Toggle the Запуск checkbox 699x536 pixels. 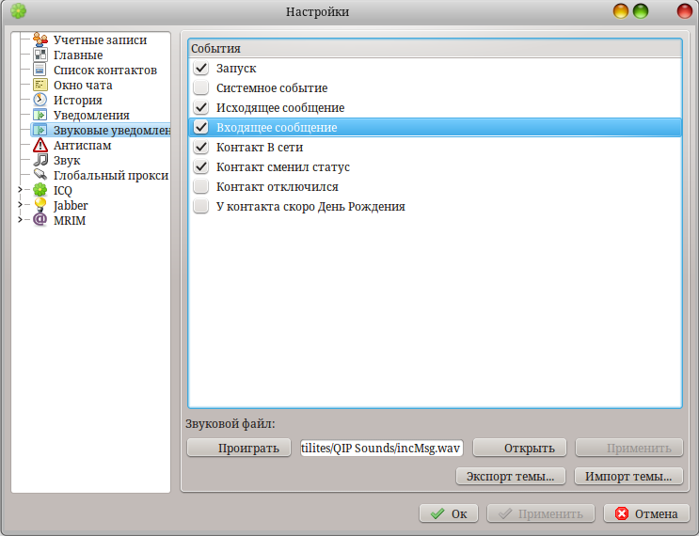click(x=201, y=68)
